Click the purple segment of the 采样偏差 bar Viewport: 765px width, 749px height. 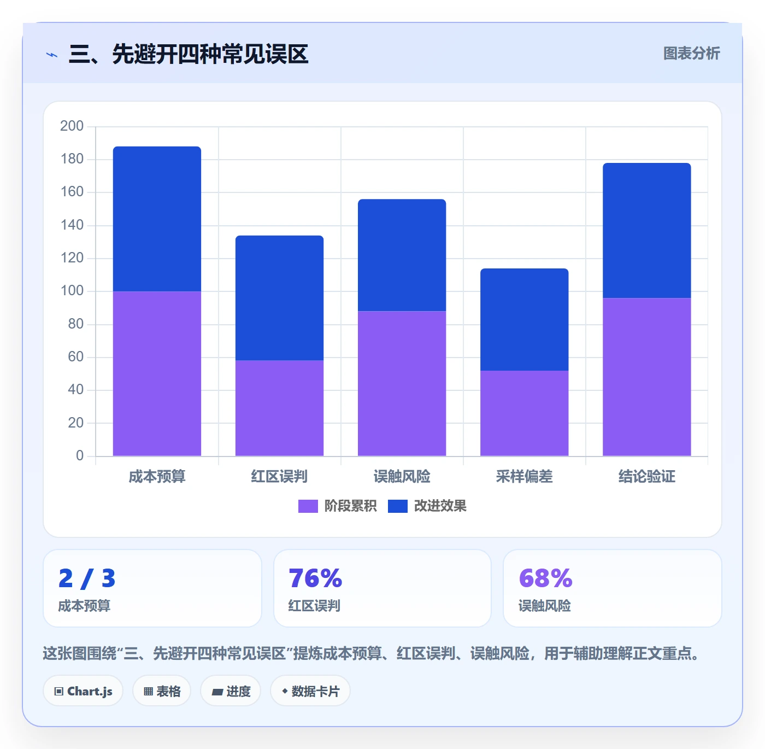click(524, 413)
